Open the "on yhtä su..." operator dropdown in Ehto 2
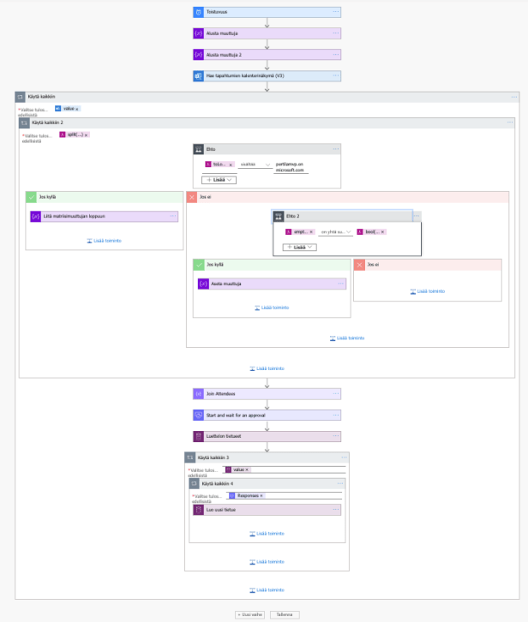 point(336,232)
